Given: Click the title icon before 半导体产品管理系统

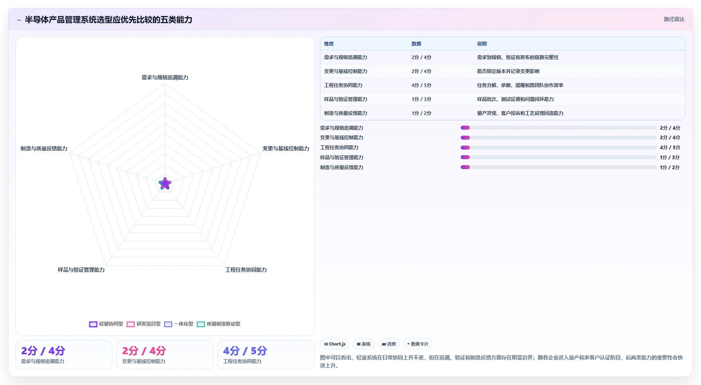Looking at the screenshot, I should coord(19,20).
